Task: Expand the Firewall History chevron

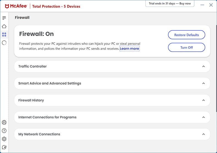Action: [204, 100]
